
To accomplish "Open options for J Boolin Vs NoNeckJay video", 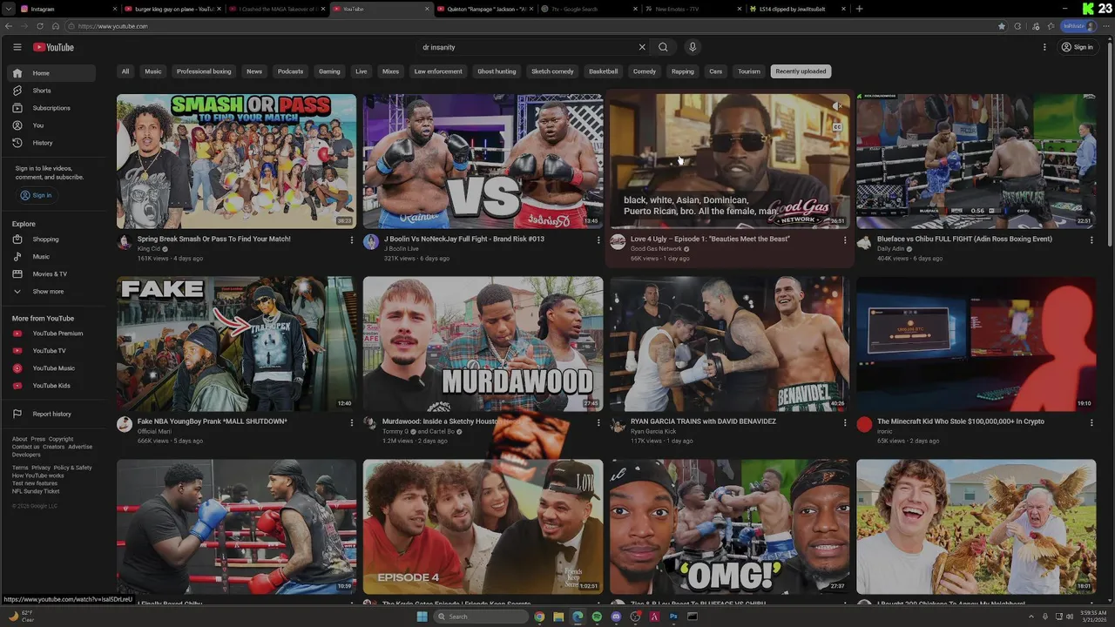I will [x=598, y=240].
